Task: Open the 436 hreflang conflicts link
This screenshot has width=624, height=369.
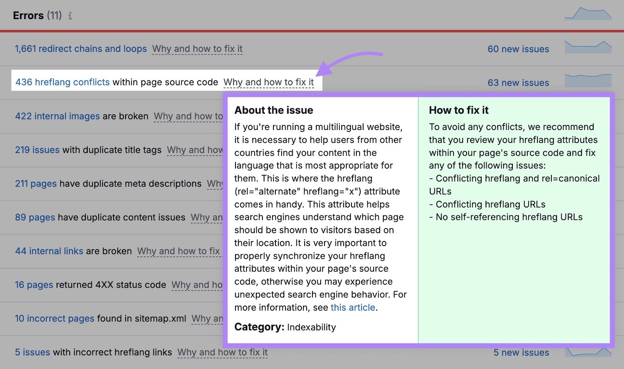Action: tap(62, 82)
